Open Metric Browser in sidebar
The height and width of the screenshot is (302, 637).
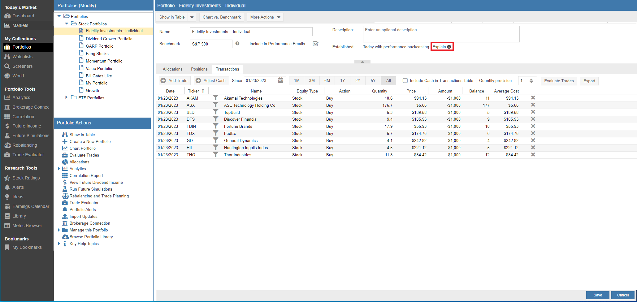pos(27,226)
